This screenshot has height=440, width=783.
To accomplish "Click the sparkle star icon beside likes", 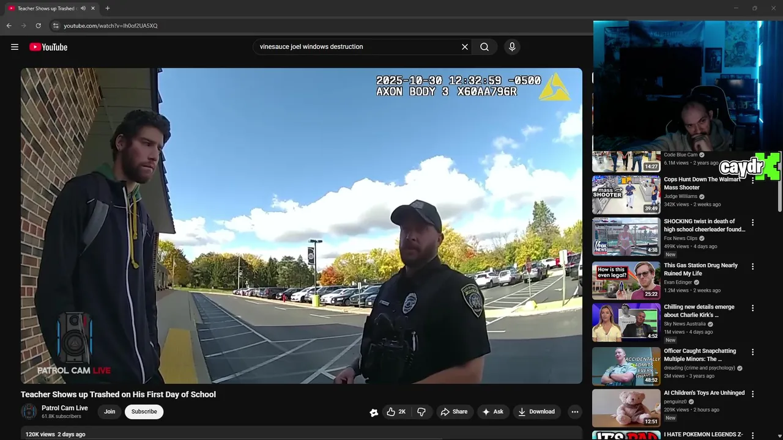I will 374,413.
